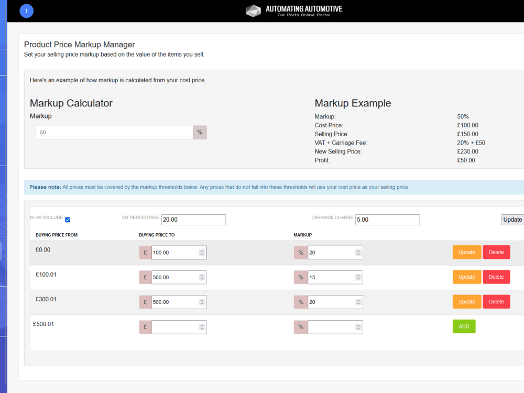The width and height of the screenshot is (524, 393).
Task: Click the MARKUP column header
Action: click(x=303, y=235)
